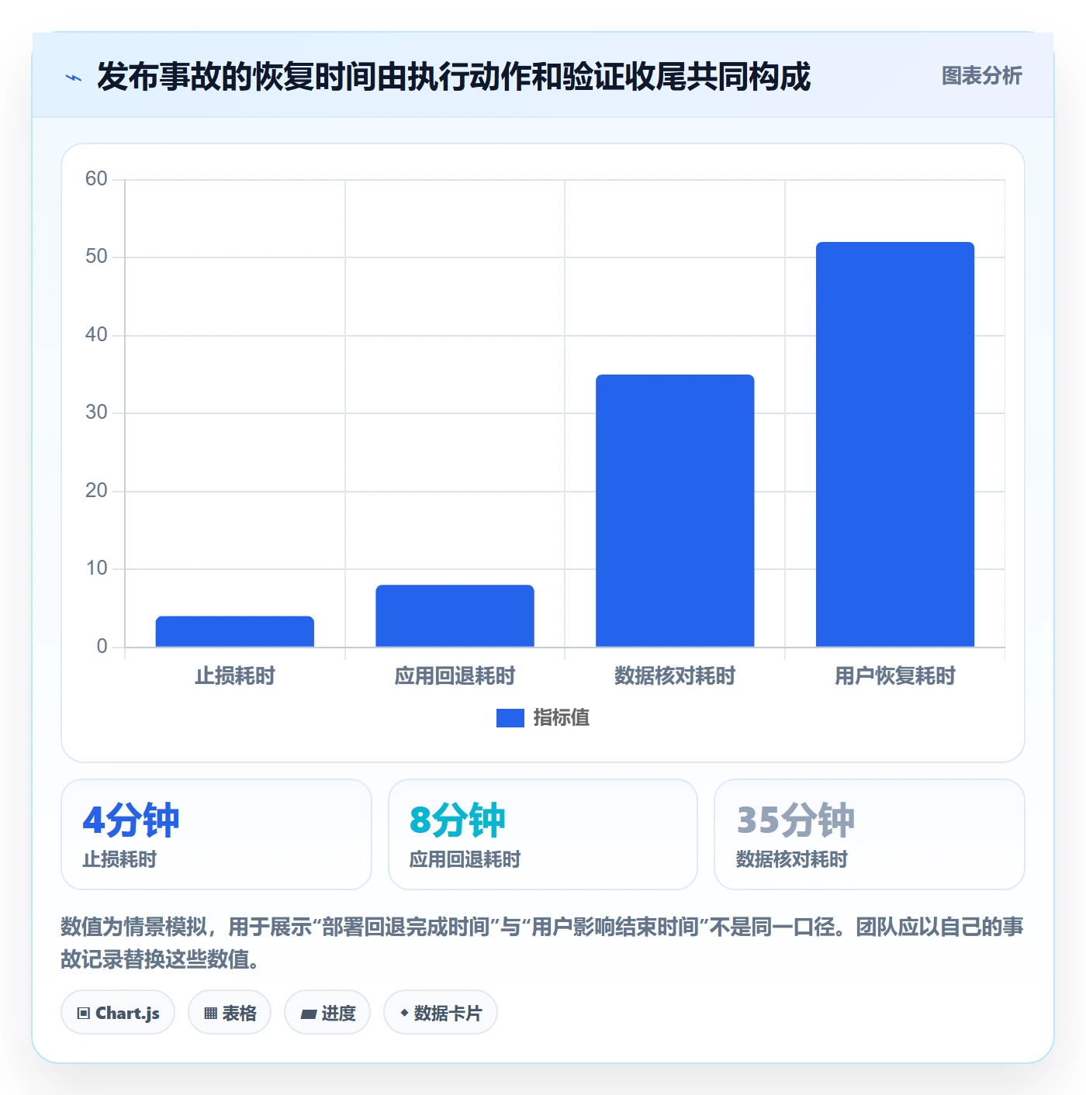
Task: Click the y-axis value 60
Action: (x=96, y=179)
